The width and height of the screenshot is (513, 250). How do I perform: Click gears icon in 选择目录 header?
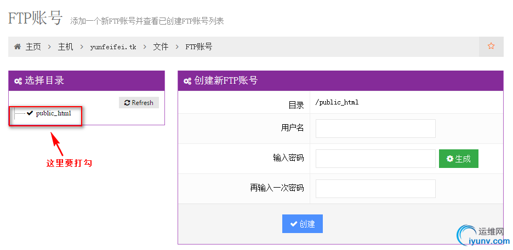[x=18, y=81]
